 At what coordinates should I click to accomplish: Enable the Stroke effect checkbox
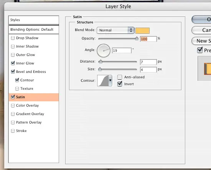(x=13, y=131)
